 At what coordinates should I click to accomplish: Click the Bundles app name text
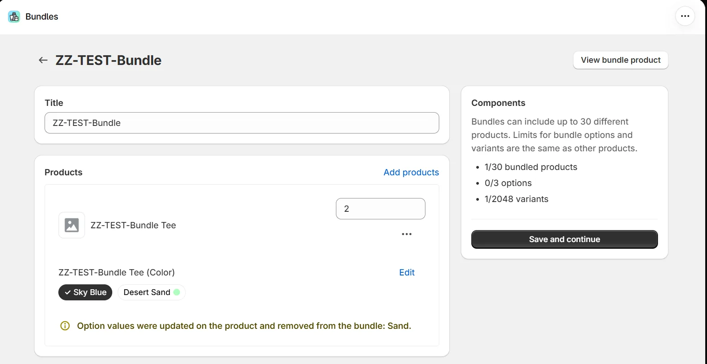click(x=42, y=16)
